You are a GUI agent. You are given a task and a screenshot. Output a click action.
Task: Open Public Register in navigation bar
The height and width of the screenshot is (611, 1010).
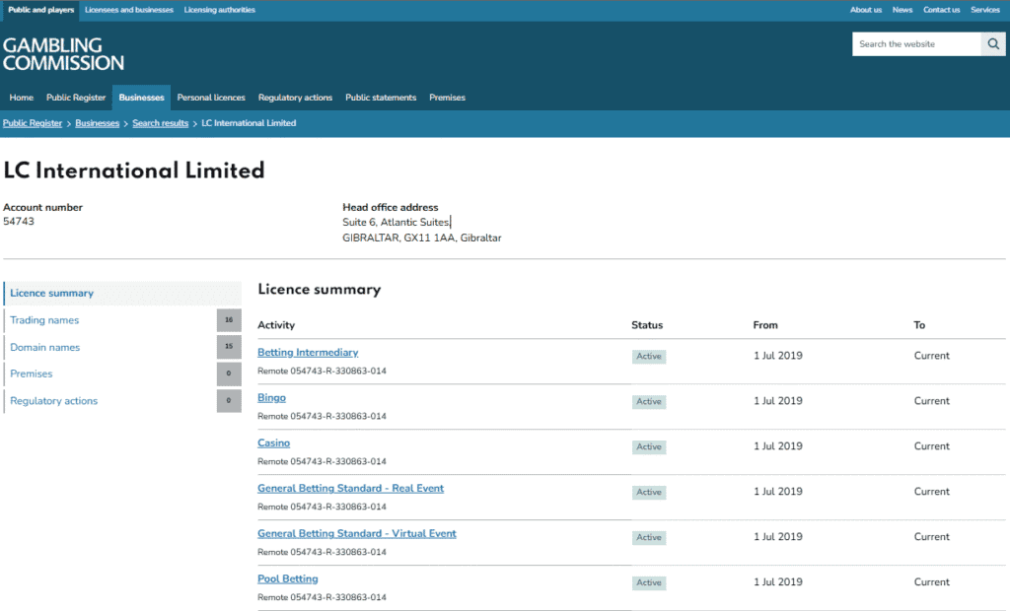coord(76,98)
